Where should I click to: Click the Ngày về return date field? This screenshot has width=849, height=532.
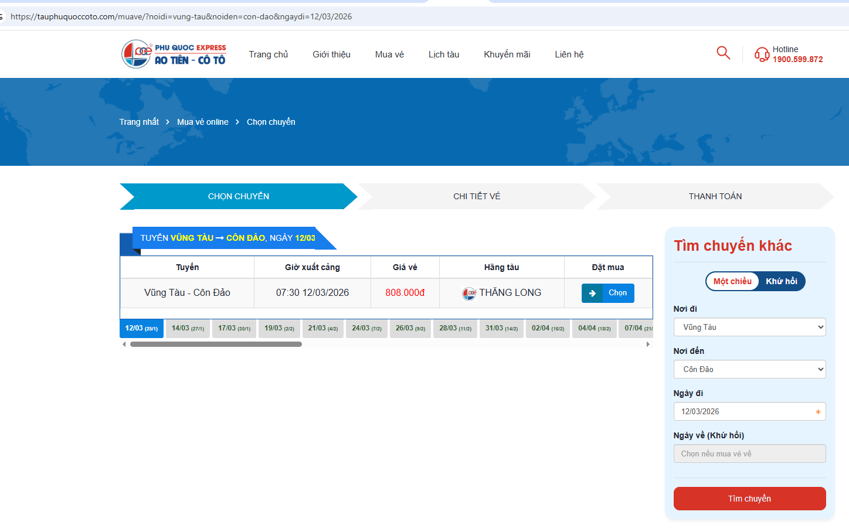[x=749, y=454]
